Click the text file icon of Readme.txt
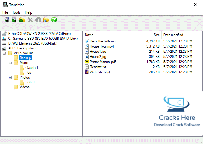This screenshot has height=144, width=203. coord(87,67)
